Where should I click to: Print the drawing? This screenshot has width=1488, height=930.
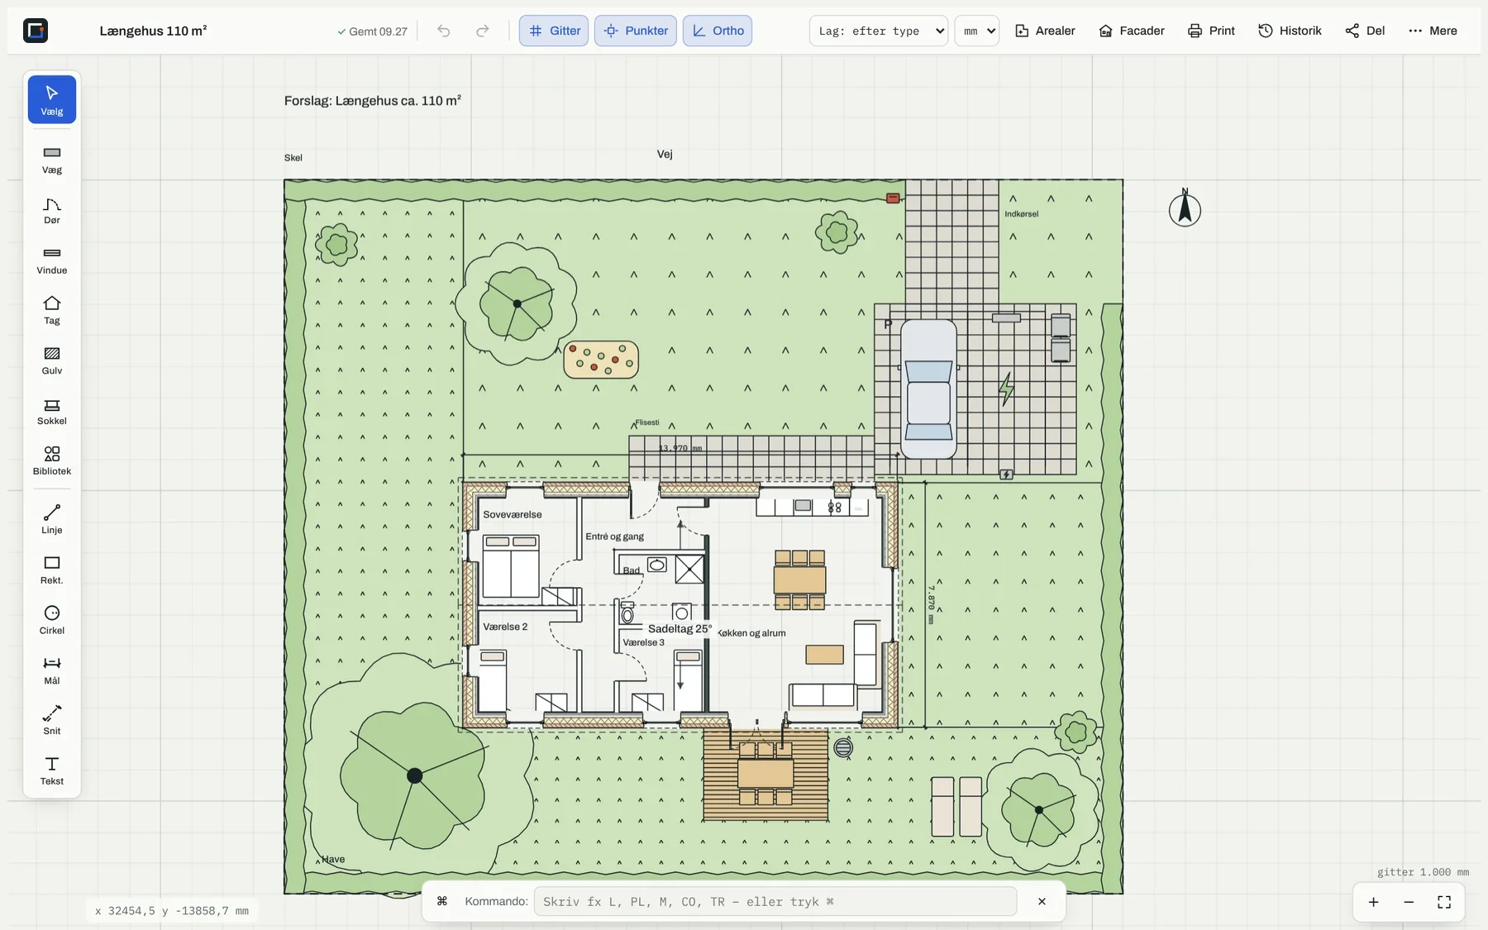tap(1211, 31)
